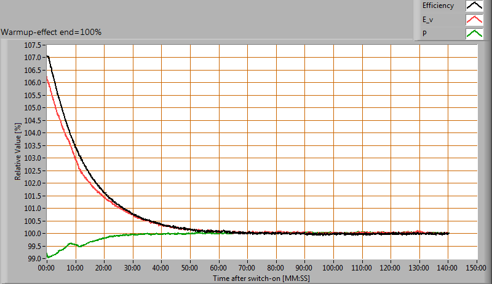Screen dimensions: 492x284
Task: Select the P legend label text
Action: [x=424, y=34]
